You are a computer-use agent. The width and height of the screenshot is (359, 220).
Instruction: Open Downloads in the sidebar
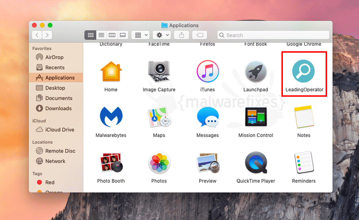point(56,108)
